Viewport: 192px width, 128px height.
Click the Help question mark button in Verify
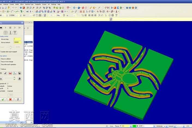pos(18,99)
